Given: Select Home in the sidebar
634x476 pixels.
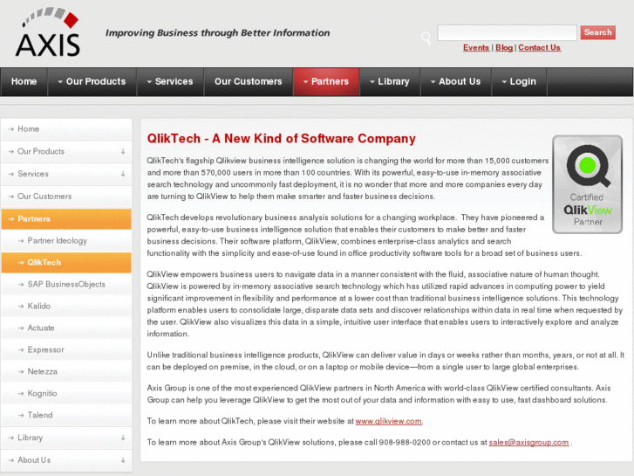Looking at the screenshot, I should coord(66,129).
